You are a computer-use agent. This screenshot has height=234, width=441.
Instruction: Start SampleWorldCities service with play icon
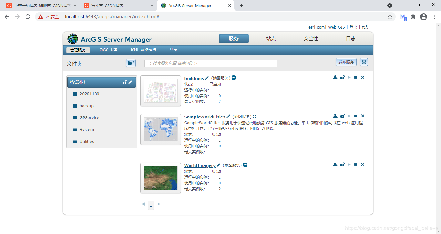click(349, 116)
